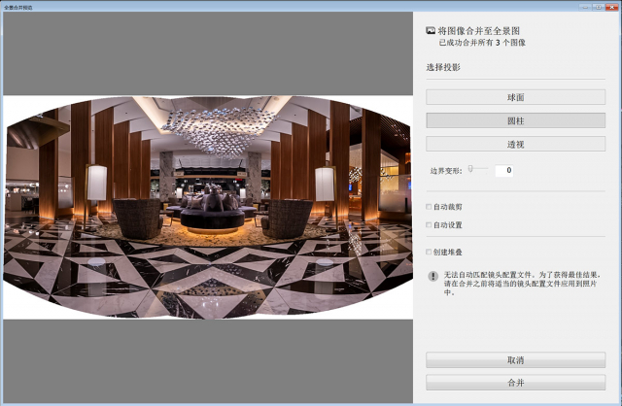This screenshot has height=406, width=622.
Task: Click the 取消 button
Action: click(x=515, y=360)
